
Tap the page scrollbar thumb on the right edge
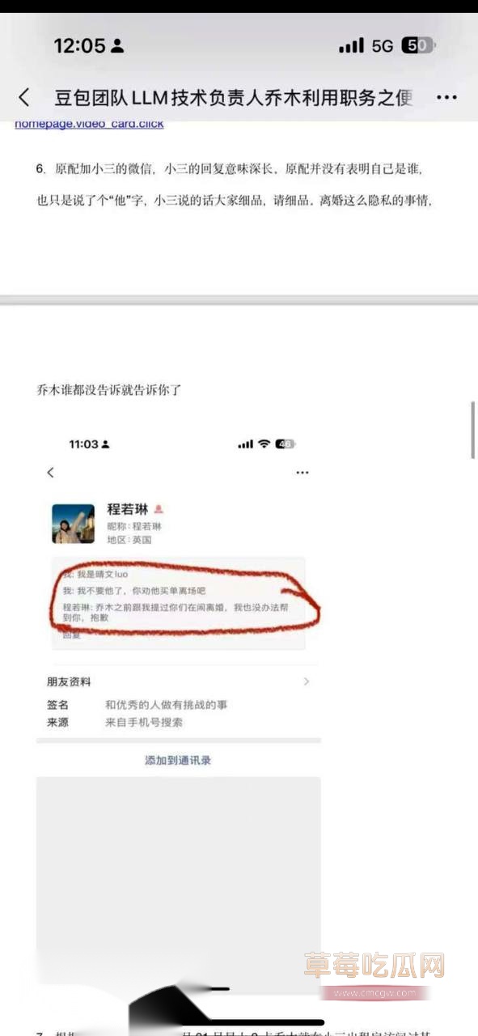(x=472, y=430)
